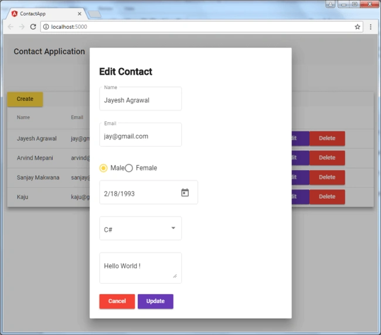Select the Male radio button
This screenshot has width=381, height=335.
tap(103, 168)
